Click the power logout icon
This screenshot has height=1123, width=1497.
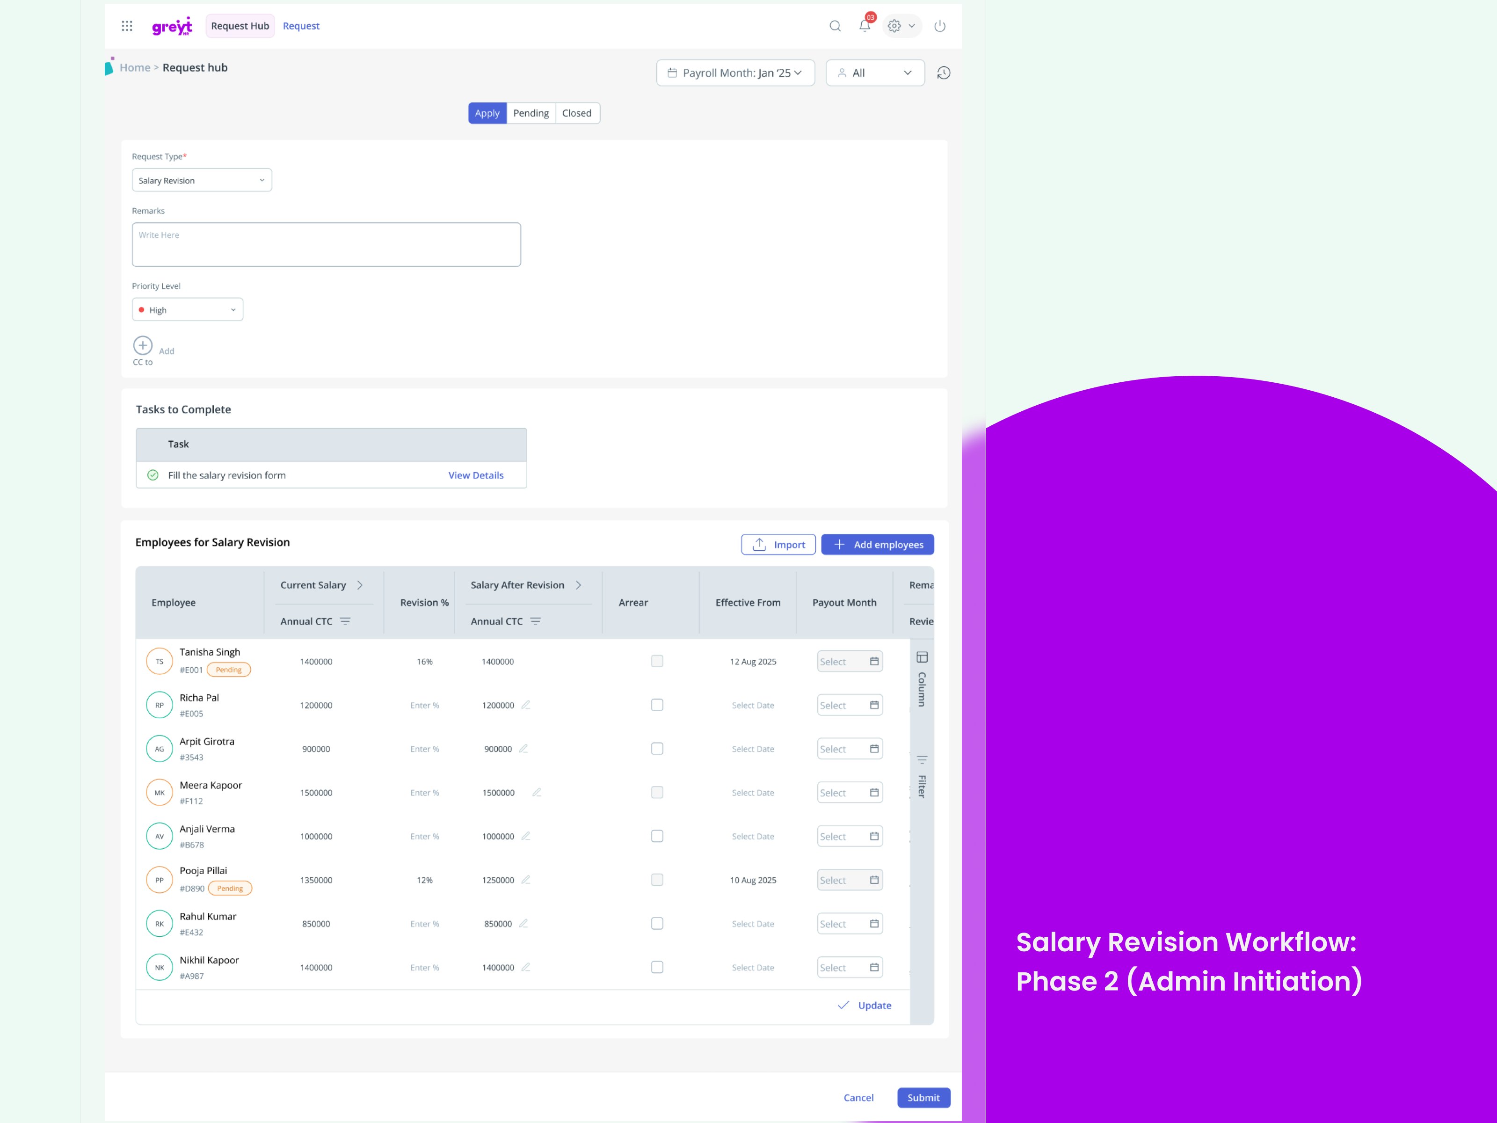point(939,26)
